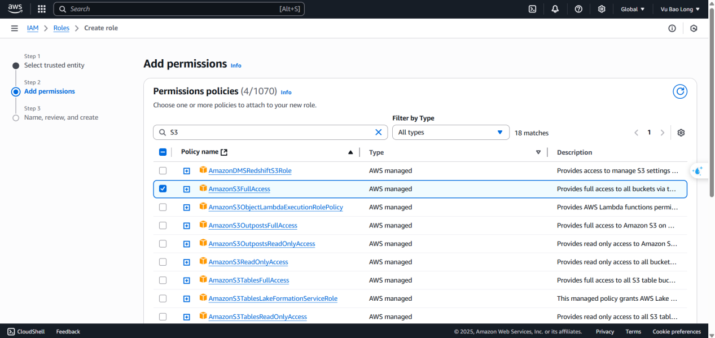Click the CloudShell icon in footer
Viewport: 715px width, 338px height.
click(x=11, y=332)
